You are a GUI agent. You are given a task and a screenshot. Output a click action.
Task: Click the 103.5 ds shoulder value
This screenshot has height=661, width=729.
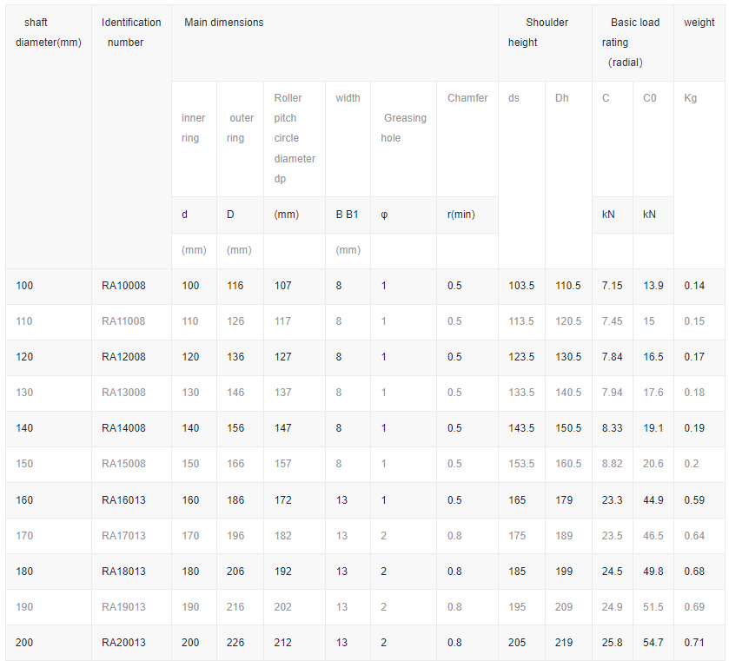521,286
